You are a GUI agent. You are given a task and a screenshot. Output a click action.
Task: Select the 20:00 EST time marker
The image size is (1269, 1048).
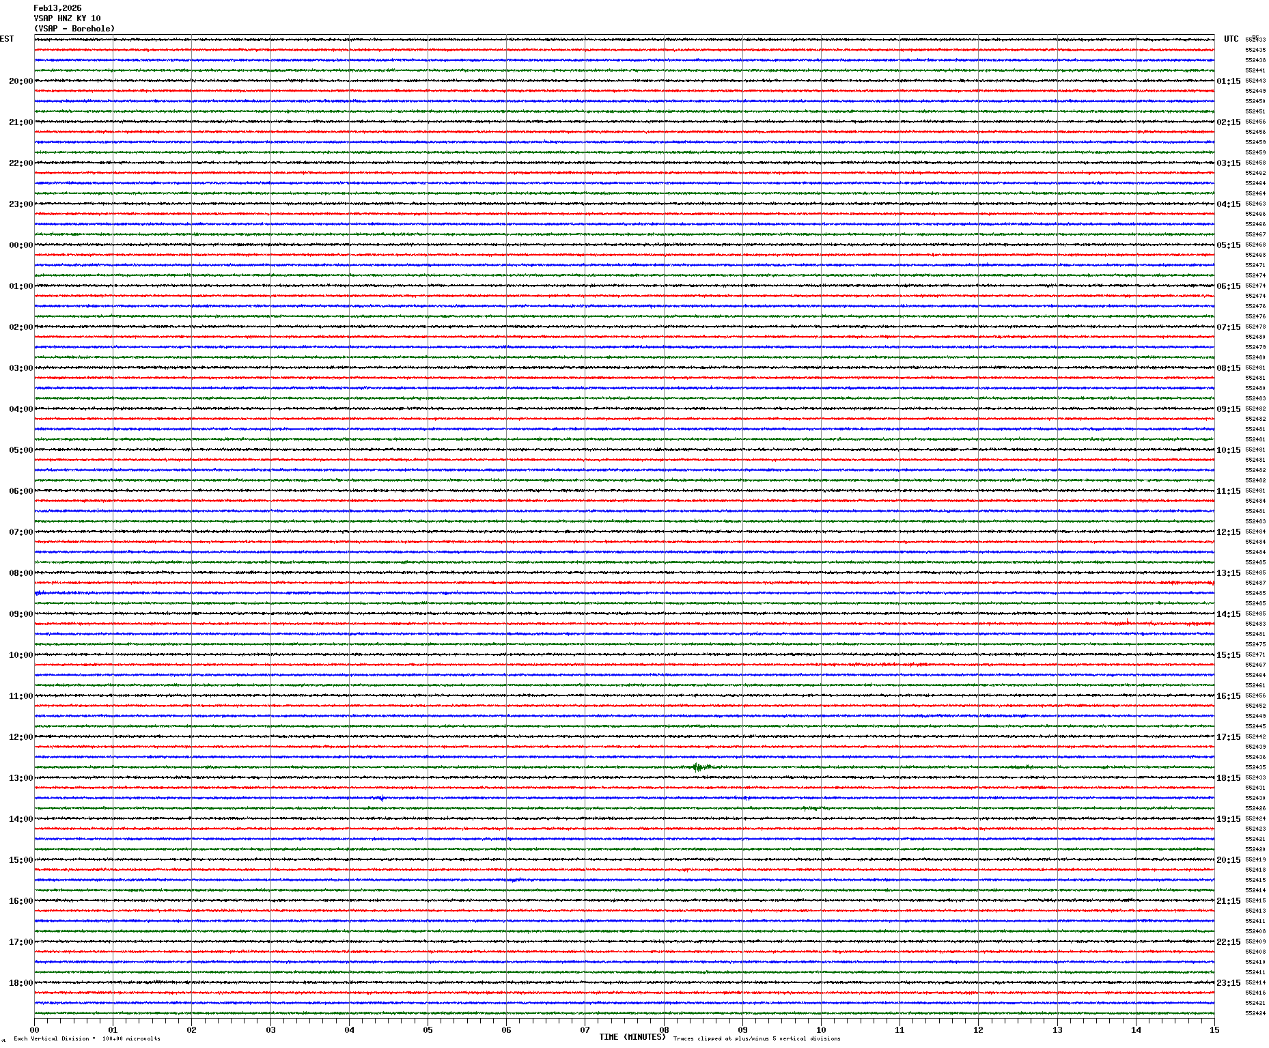[x=20, y=81]
